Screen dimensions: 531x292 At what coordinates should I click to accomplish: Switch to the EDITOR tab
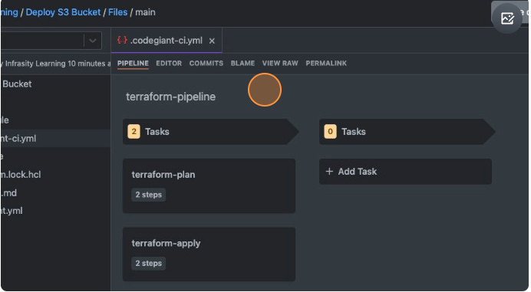click(x=169, y=64)
